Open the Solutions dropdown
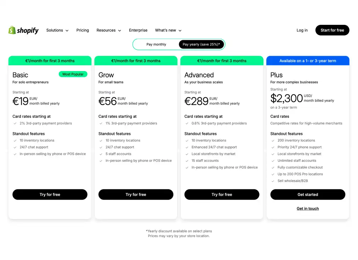Image resolution: width=358 pixels, height=260 pixels. click(x=57, y=30)
